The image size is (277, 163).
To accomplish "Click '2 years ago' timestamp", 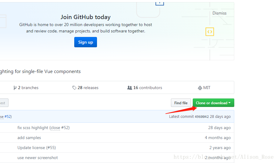I will click(x=220, y=148).
